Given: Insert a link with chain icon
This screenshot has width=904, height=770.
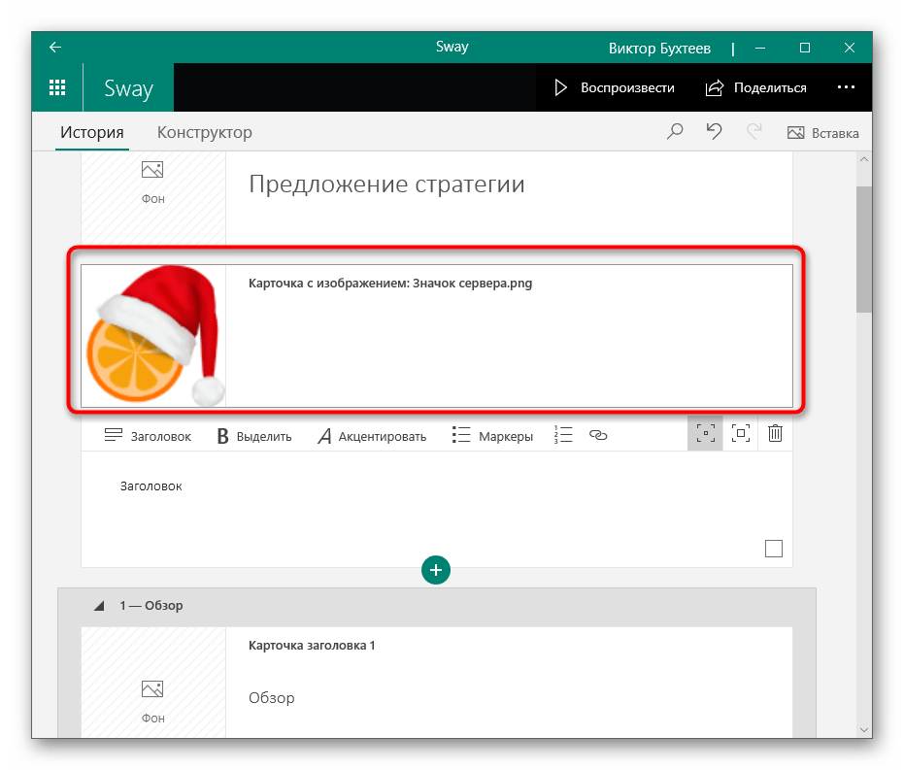Looking at the screenshot, I should pos(598,436).
